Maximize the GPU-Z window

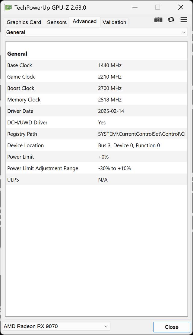coord(158,7)
